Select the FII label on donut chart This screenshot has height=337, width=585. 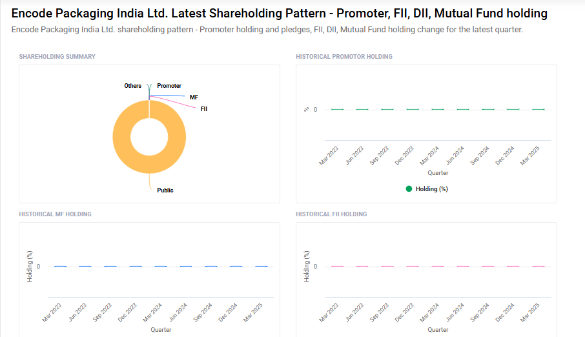pos(203,109)
